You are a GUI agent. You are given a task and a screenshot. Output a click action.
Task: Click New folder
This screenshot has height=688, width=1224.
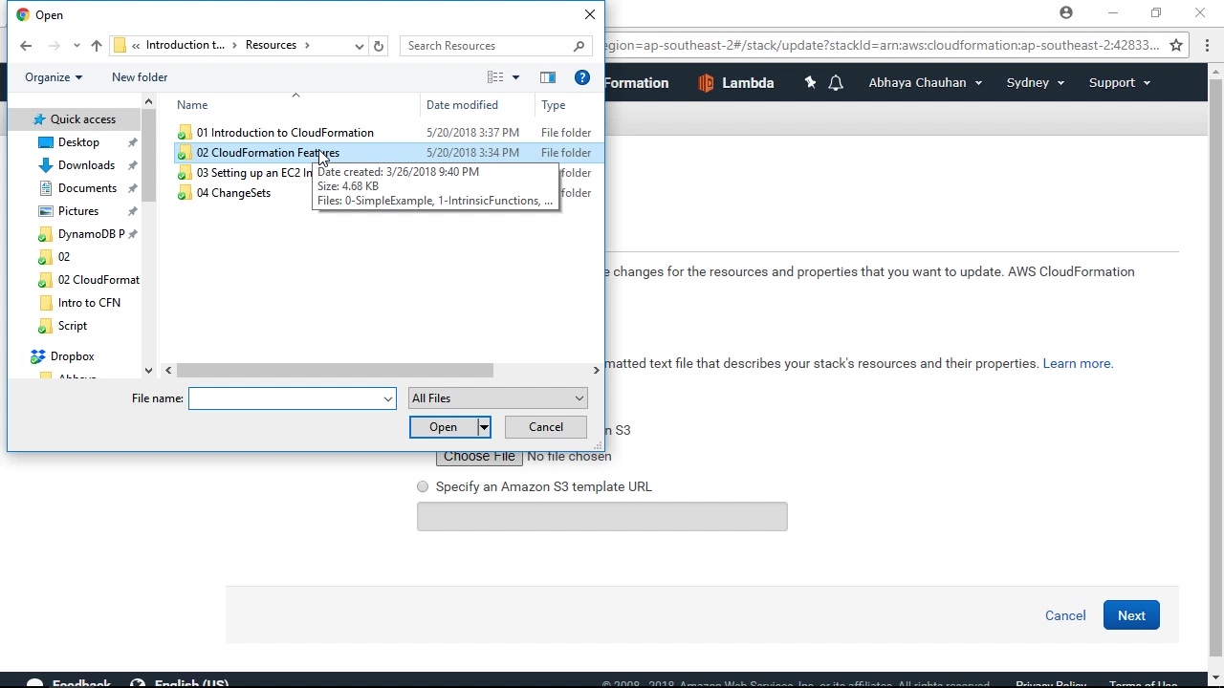[x=140, y=77]
